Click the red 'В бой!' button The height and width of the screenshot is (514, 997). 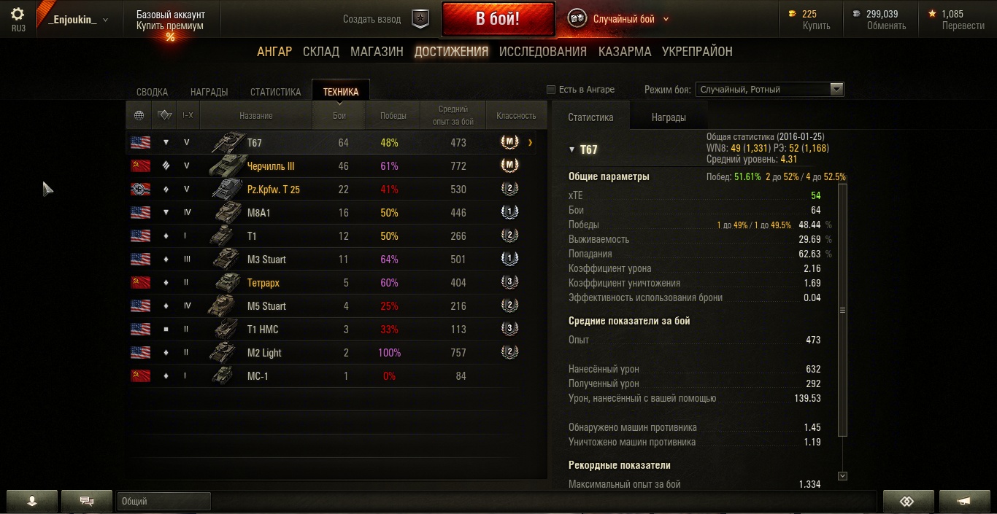coord(498,19)
